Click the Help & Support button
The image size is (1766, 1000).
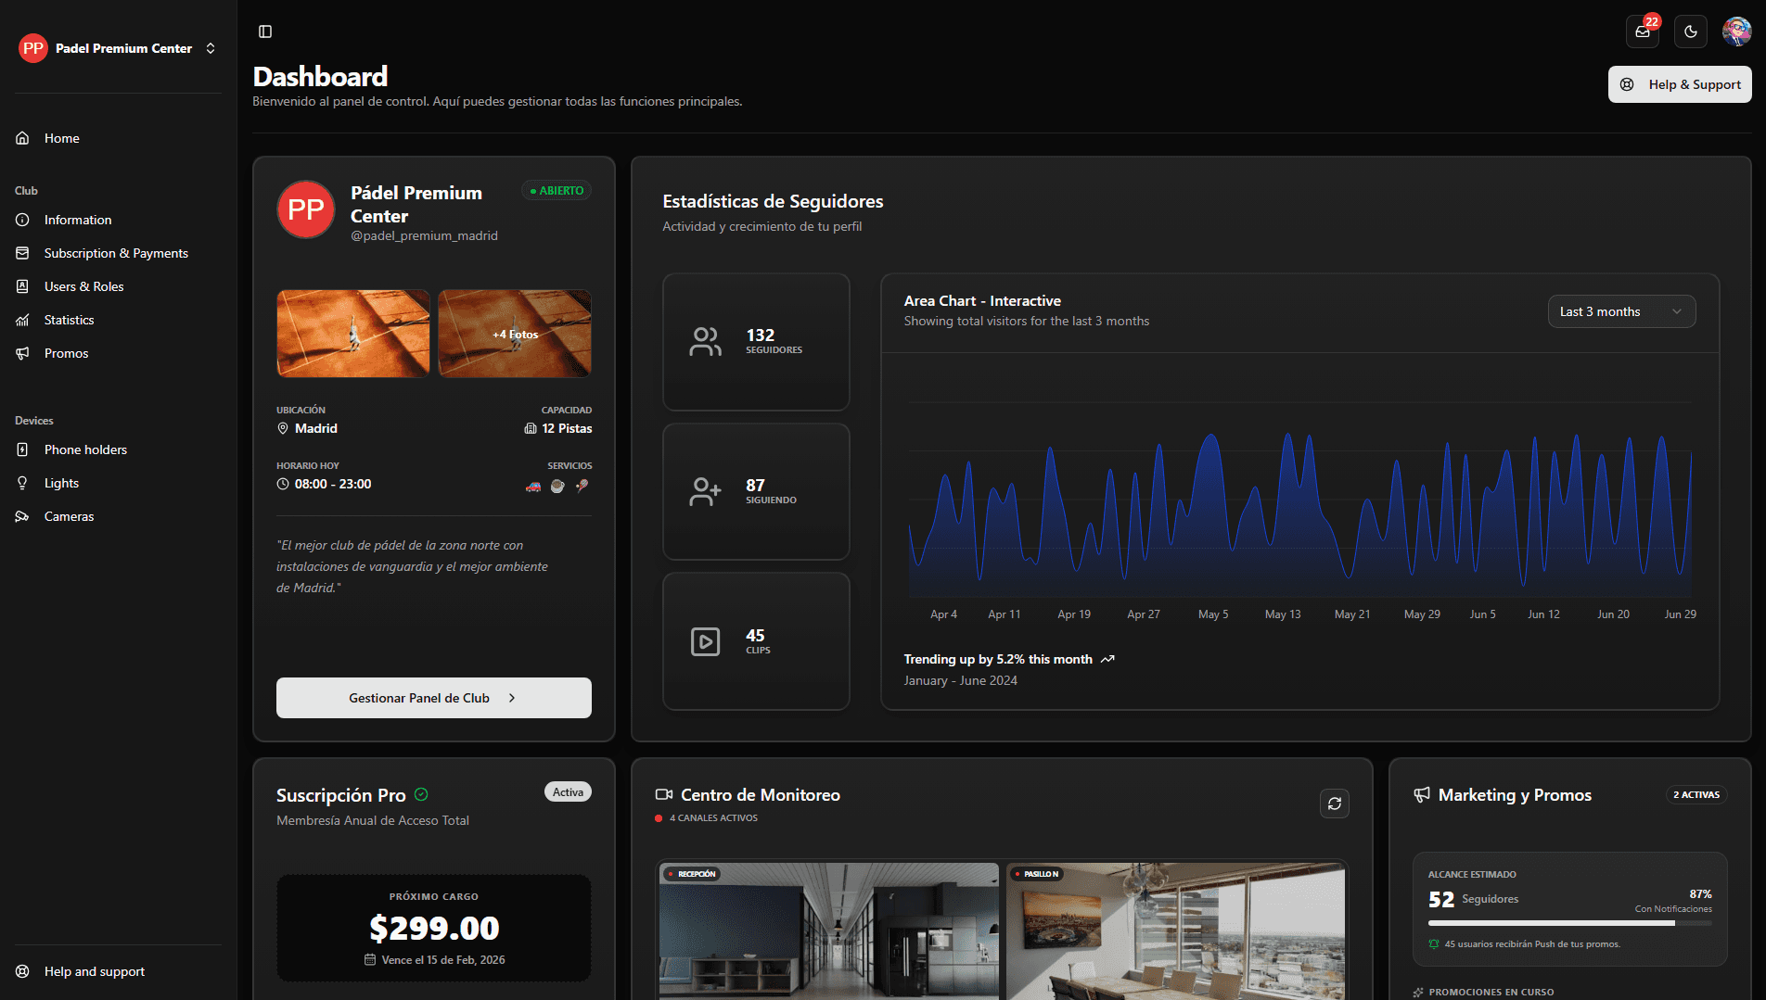[1680, 83]
